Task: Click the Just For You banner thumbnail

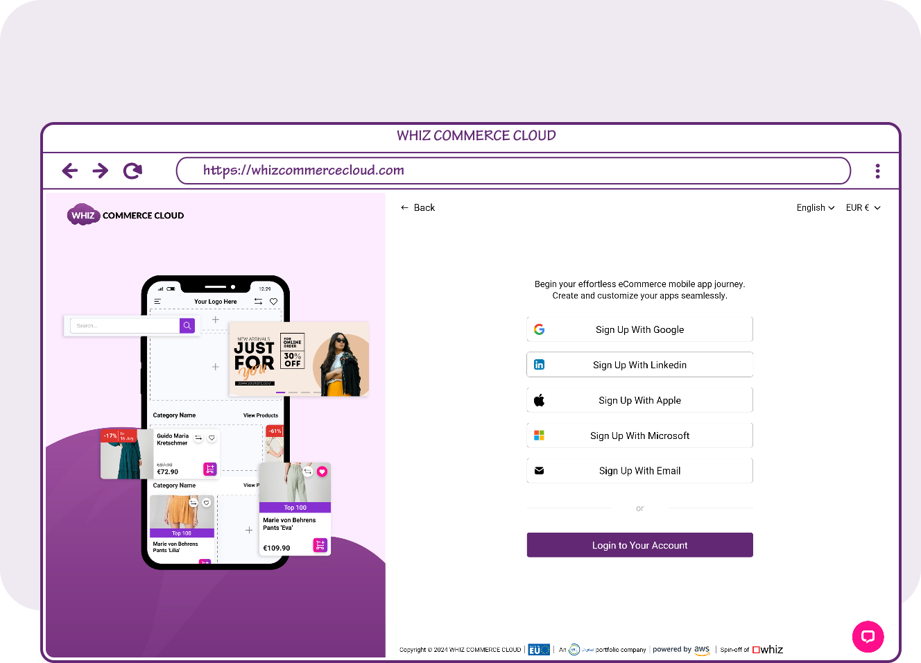Action: pos(299,359)
